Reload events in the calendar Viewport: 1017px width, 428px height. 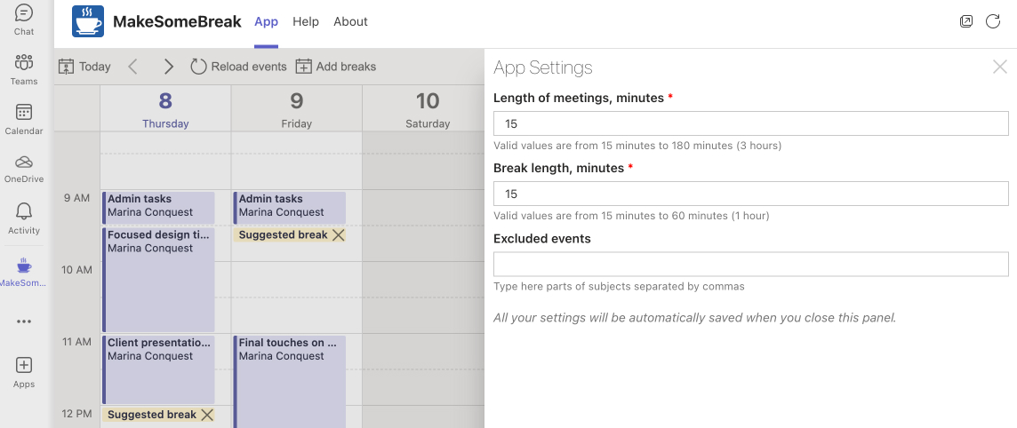tap(238, 66)
